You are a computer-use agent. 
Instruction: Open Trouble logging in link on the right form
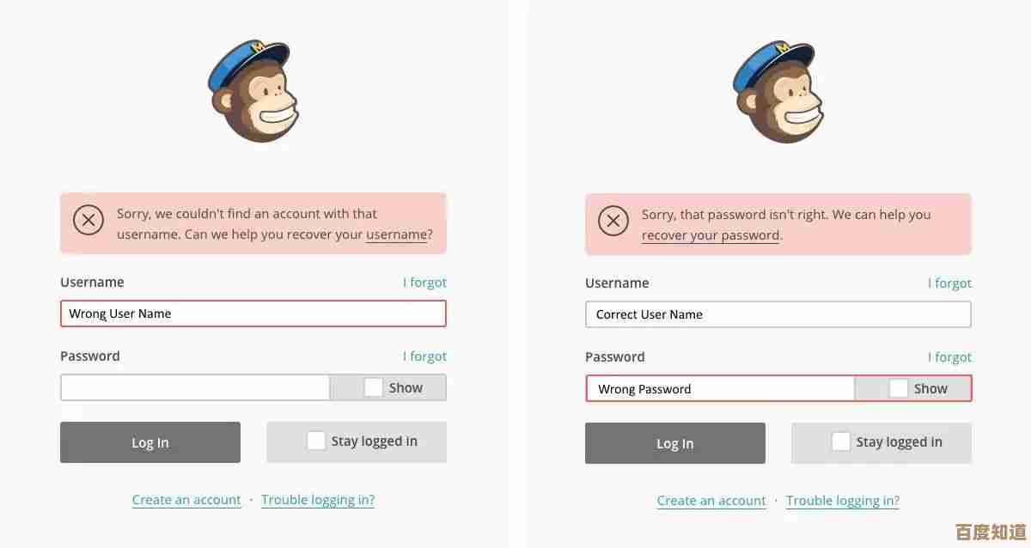click(x=843, y=501)
